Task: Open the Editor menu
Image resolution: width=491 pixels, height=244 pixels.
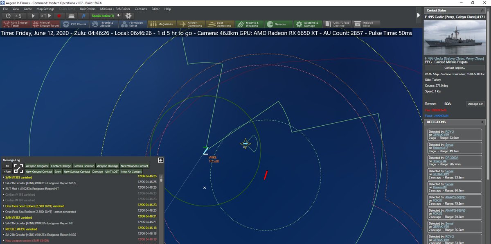Action: [155, 9]
